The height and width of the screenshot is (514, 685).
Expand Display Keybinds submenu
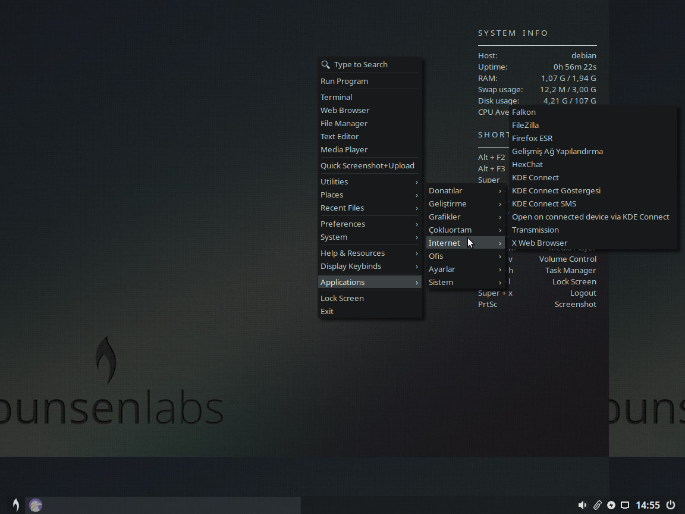(370, 266)
